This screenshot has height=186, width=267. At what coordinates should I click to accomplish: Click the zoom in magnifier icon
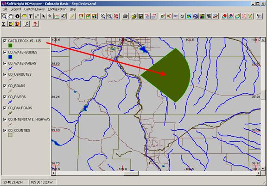pos(103,16)
